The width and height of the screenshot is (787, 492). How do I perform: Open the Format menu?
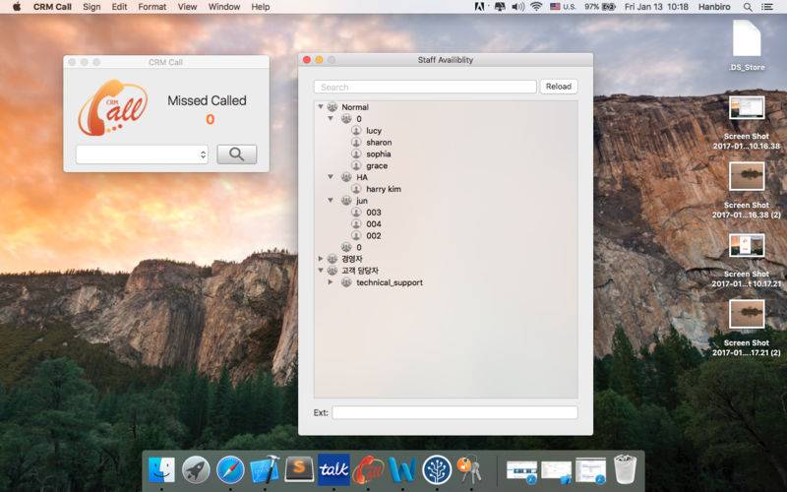tap(151, 7)
